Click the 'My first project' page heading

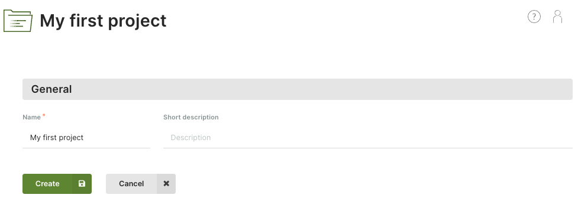103,21
